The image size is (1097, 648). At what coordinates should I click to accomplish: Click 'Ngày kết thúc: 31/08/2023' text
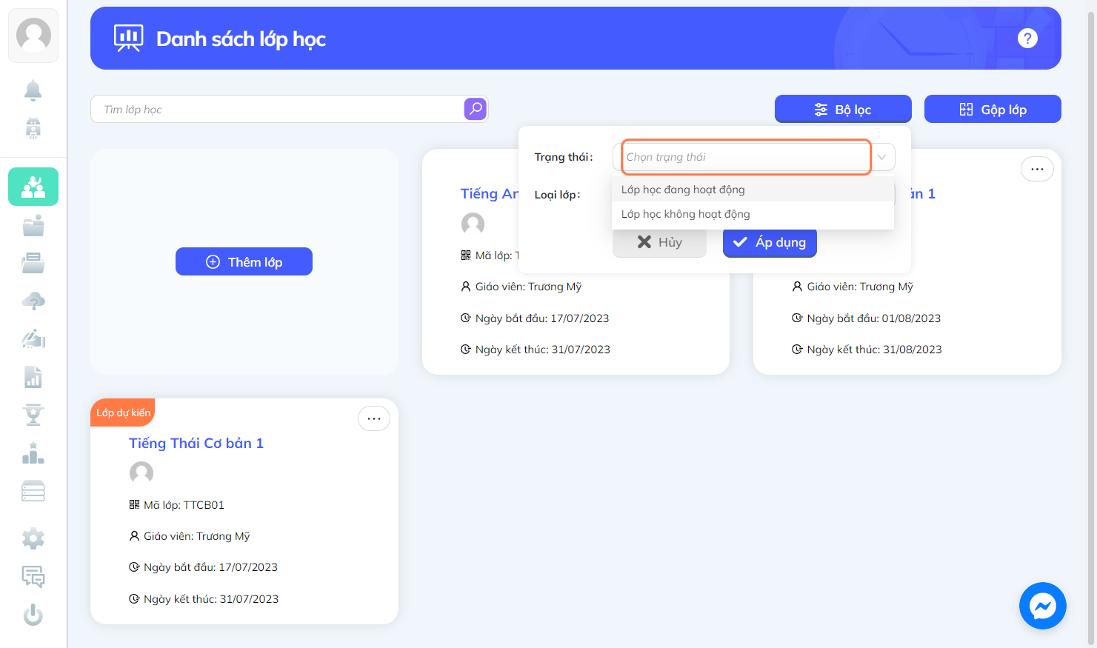875,350
